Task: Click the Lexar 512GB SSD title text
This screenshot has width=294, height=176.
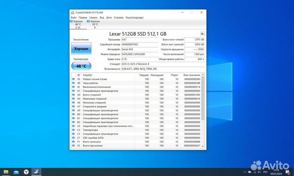Action: (138, 34)
